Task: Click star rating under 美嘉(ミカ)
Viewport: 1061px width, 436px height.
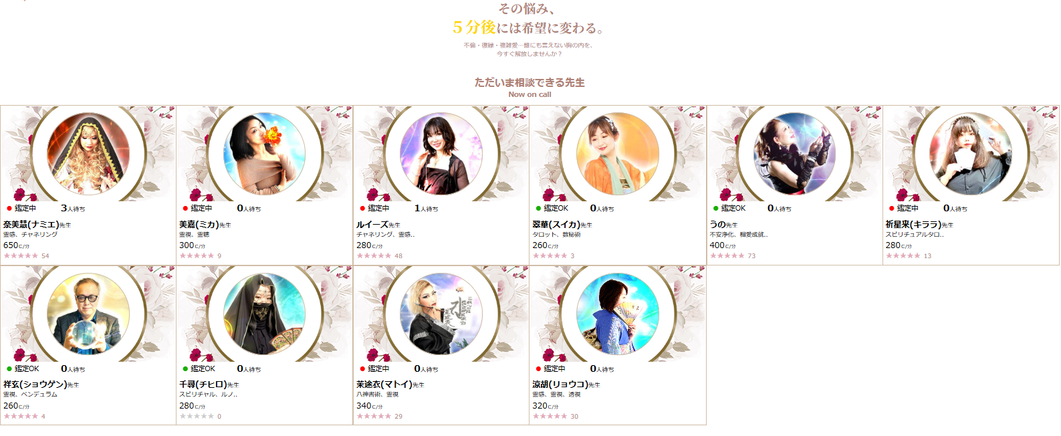Action: 197,255
